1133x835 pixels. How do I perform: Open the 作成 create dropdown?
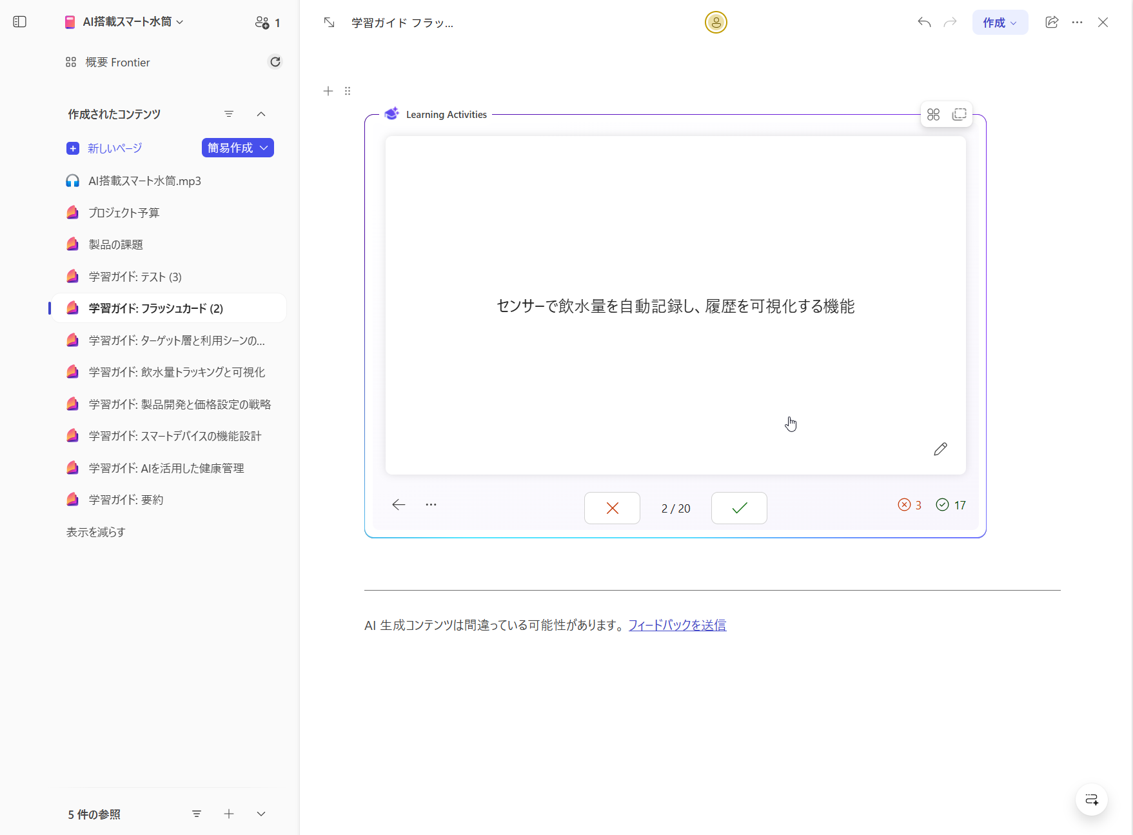[1000, 22]
